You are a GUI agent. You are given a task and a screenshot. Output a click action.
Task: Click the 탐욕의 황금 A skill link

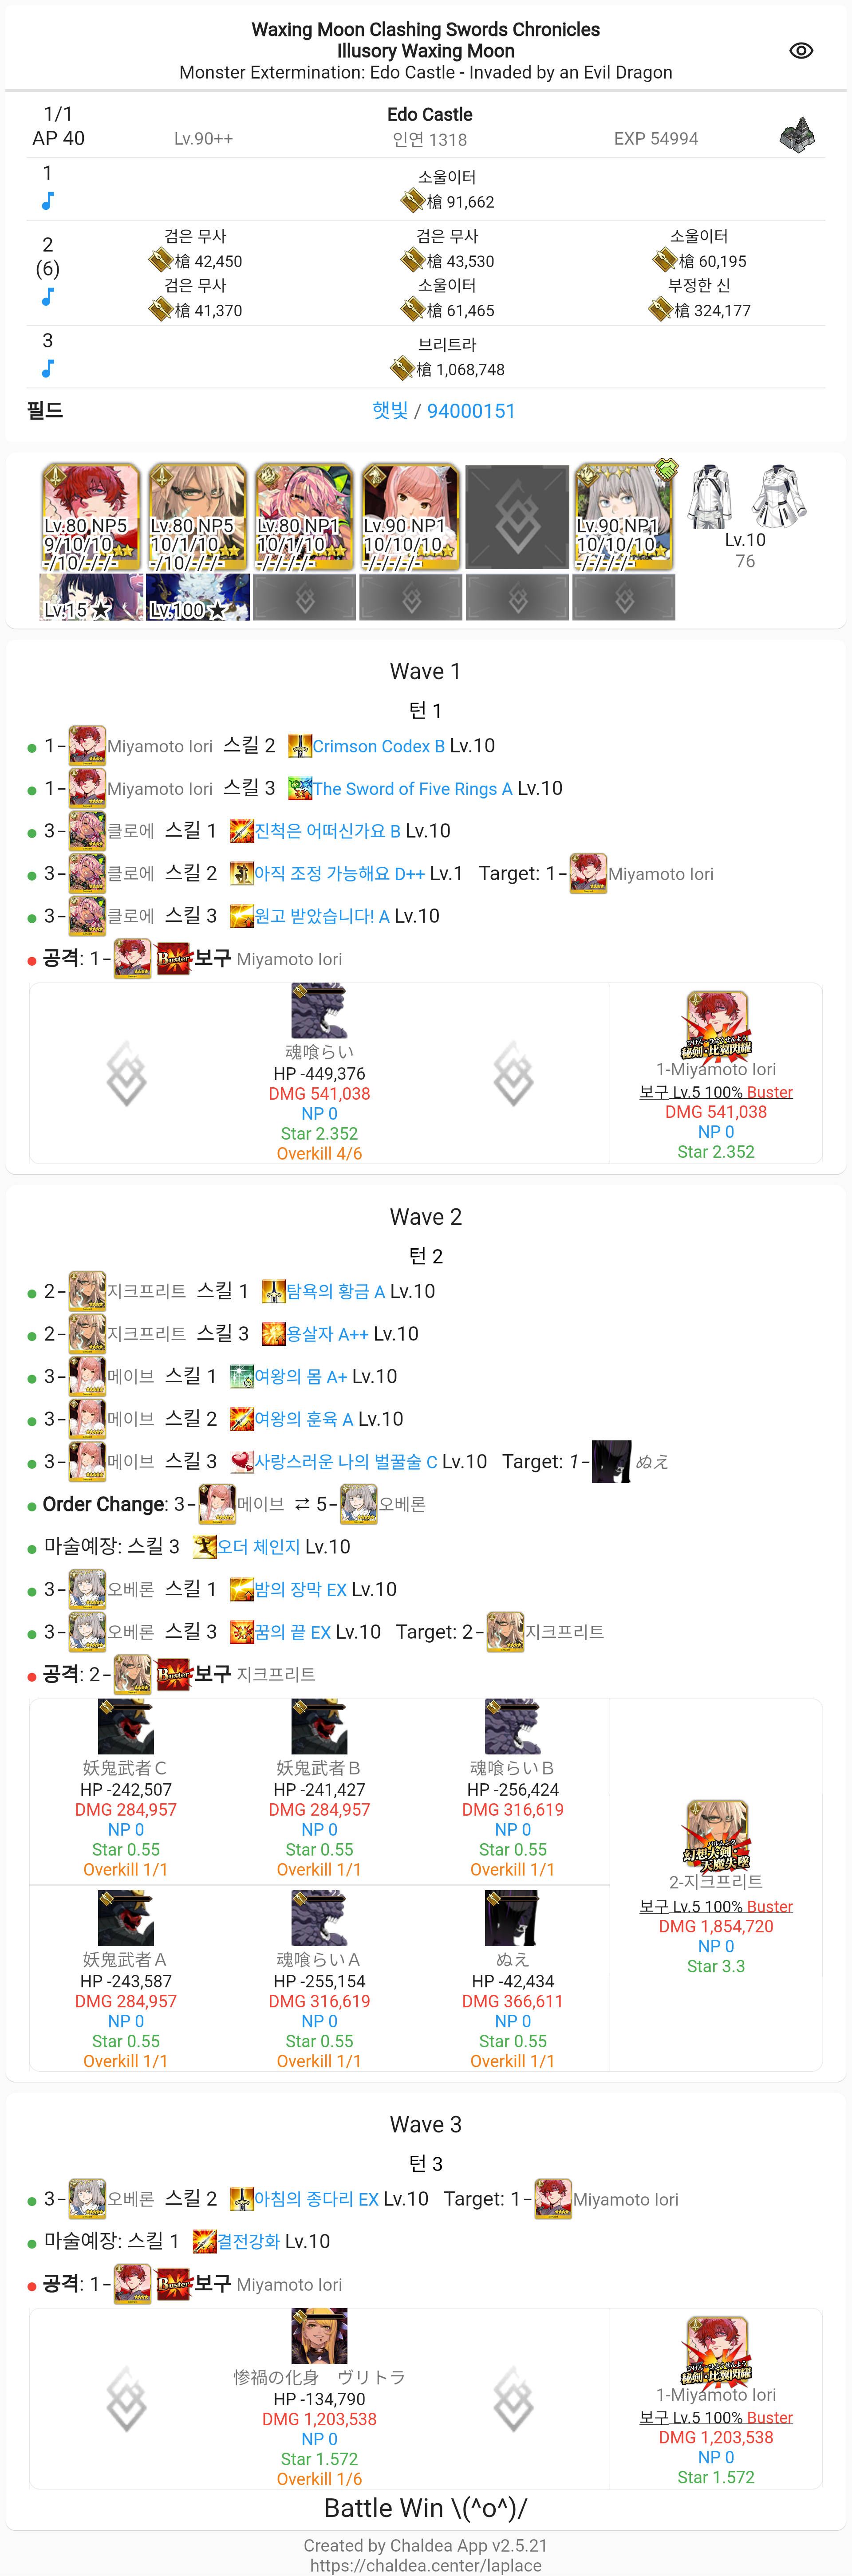(x=336, y=1291)
